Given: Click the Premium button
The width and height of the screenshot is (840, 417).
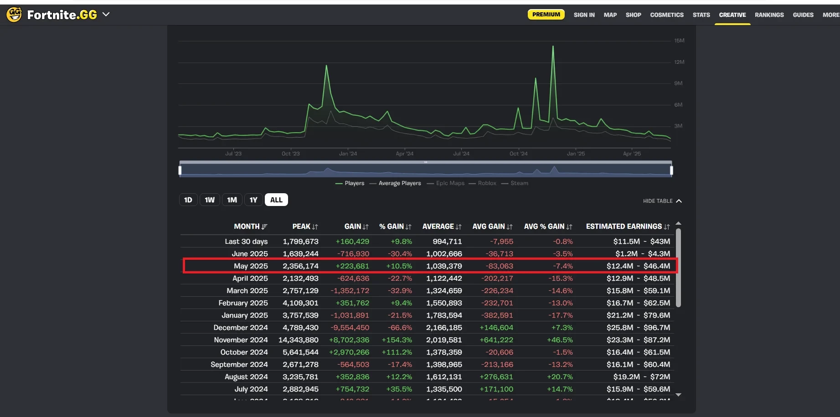Looking at the screenshot, I should 546,15.
